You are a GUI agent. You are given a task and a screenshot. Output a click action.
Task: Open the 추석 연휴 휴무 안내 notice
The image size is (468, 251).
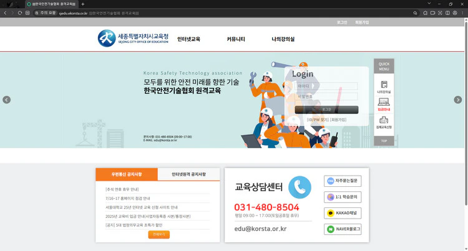(123, 189)
